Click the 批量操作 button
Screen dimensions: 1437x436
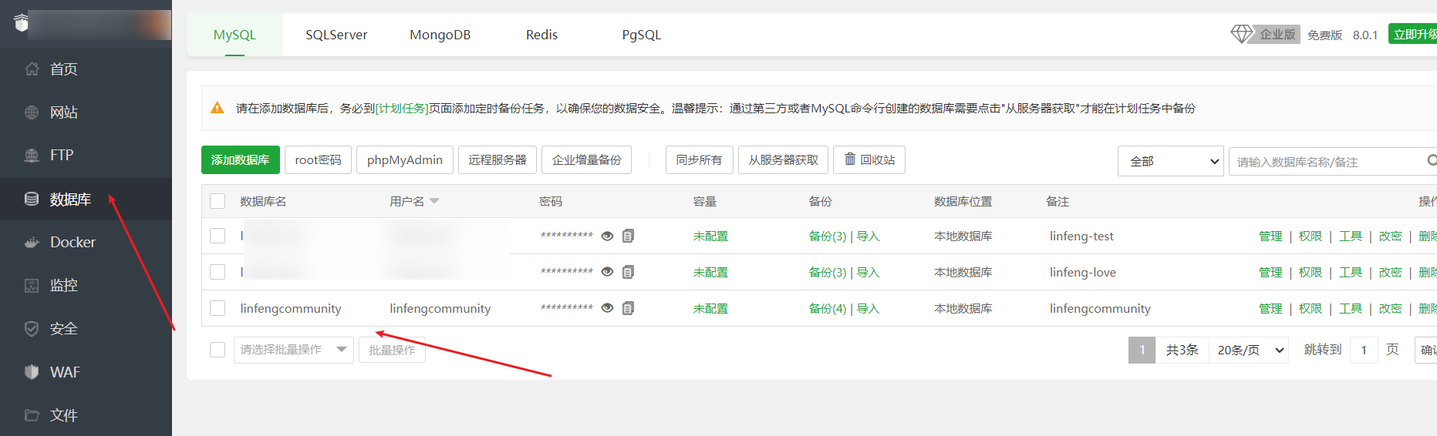pyautogui.click(x=392, y=350)
